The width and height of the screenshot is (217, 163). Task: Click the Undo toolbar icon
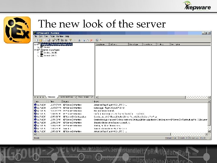point(75,40)
